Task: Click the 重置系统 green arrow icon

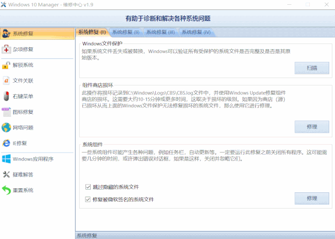Action: (6, 190)
